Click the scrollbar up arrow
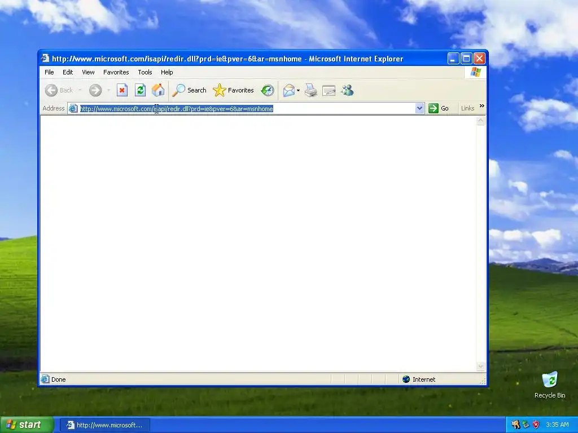Image resolution: width=578 pixels, height=433 pixels. [x=481, y=121]
